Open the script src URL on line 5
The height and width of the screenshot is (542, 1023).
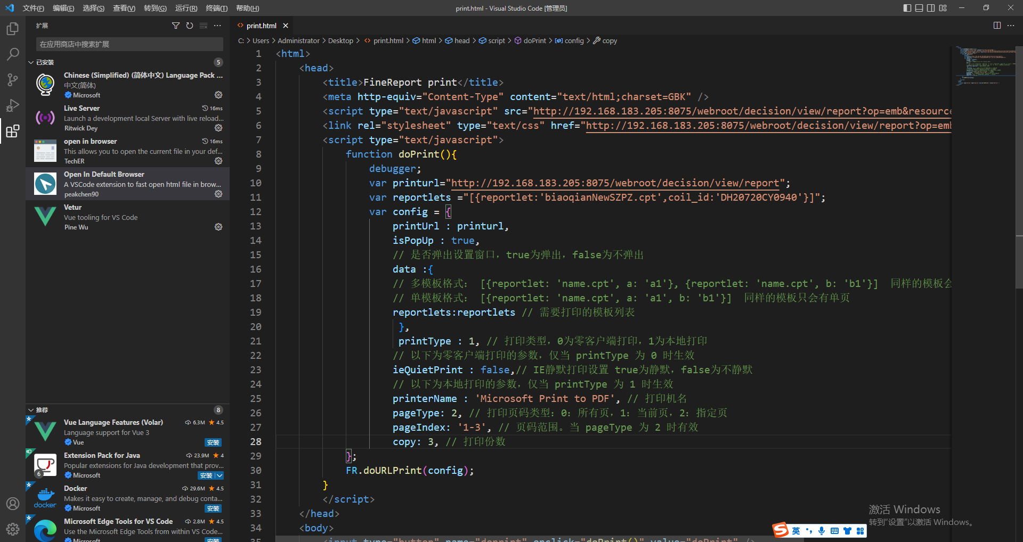point(742,111)
